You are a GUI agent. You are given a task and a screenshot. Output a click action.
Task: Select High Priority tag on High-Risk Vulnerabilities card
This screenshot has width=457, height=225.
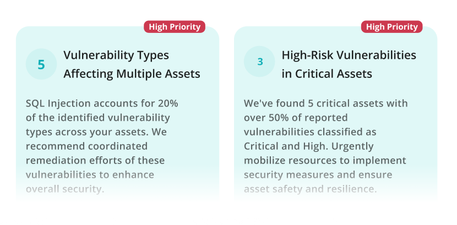coord(391,27)
